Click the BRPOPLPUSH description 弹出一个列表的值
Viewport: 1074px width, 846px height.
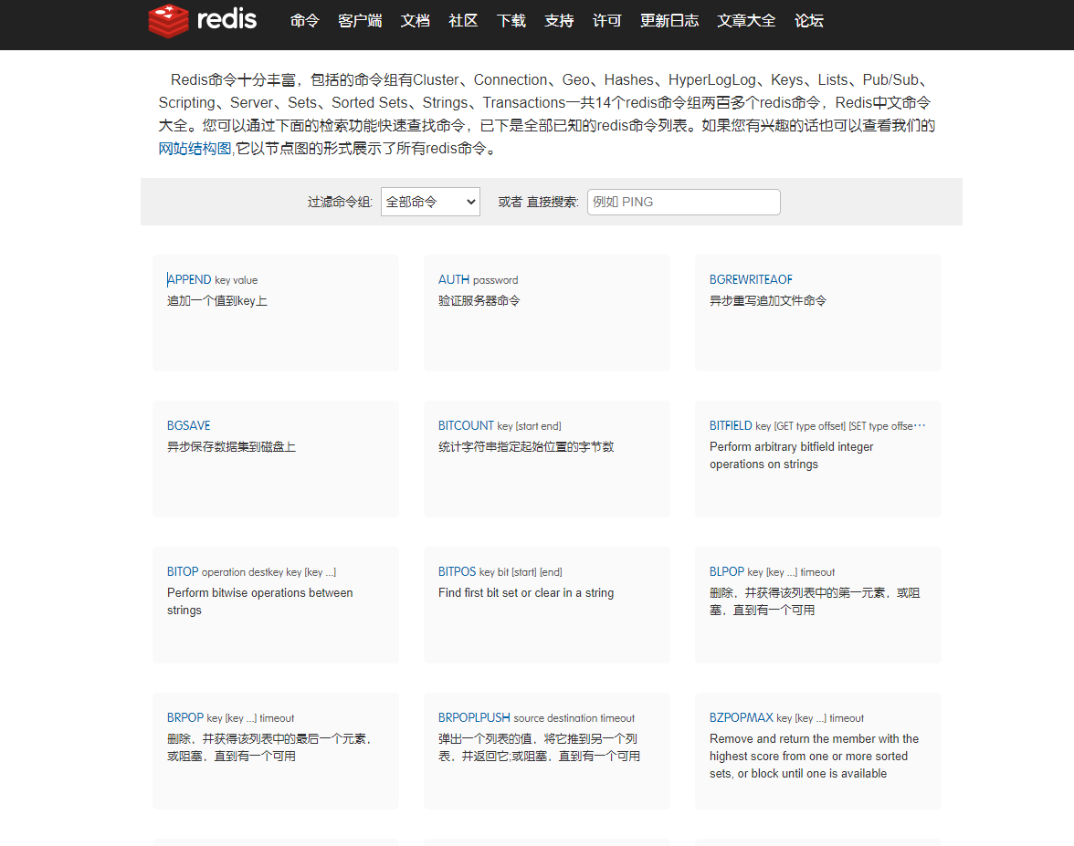(539, 747)
